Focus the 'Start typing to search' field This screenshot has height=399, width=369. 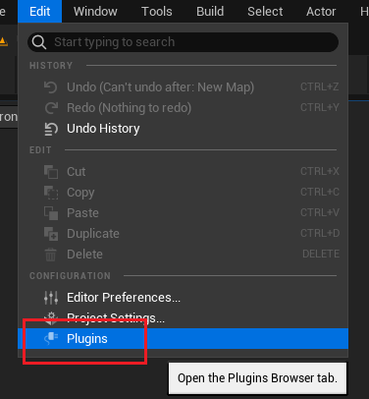coord(183,42)
